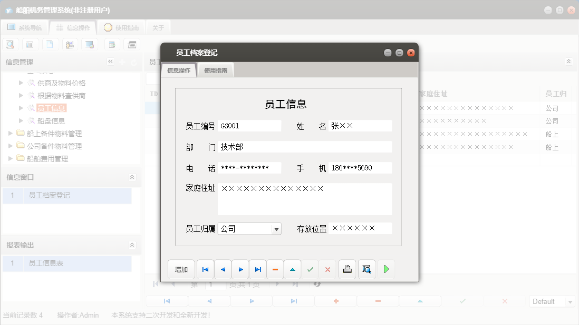Confirm changes with the green checkmark icon
This screenshot has width=579, height=325.
[310, 269]
